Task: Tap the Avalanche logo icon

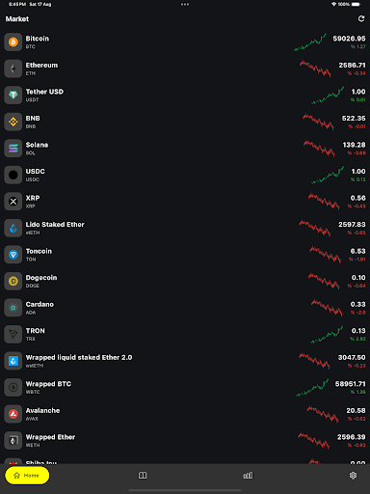Action: click(13, 414)
